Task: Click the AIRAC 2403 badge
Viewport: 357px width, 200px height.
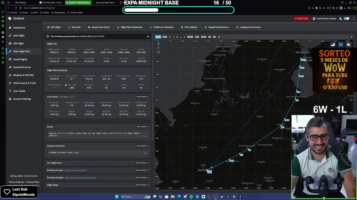Action: tap(301, 19)
